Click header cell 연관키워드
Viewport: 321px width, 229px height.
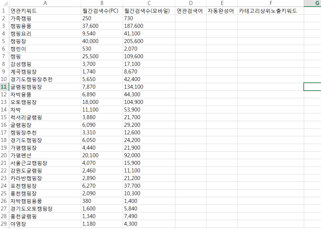coord(45,11)
